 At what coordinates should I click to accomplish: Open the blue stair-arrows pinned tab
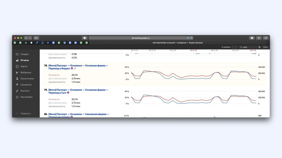pos(37,43)
